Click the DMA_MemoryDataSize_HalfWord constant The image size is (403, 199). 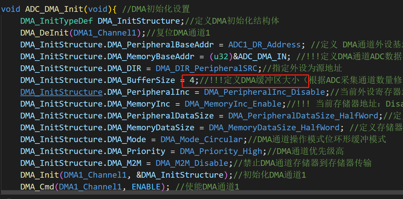pos(274,128)
